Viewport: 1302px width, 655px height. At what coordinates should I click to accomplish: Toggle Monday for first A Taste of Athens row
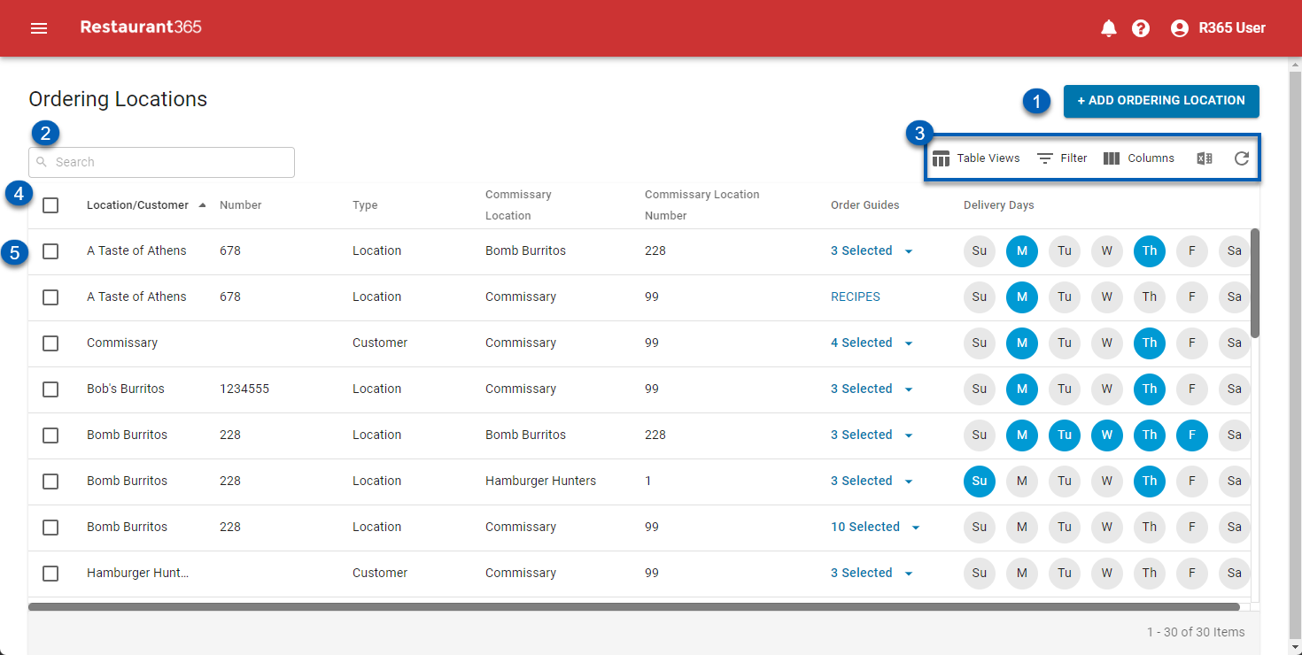1022,251
